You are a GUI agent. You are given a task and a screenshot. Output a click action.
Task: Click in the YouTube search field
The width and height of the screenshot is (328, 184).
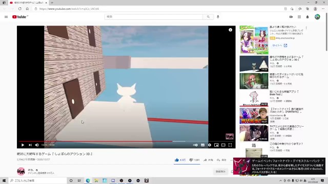154,17
